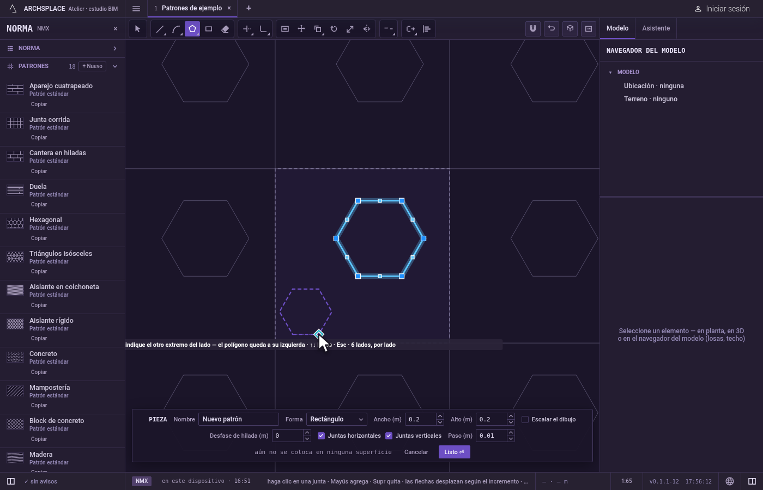
Task: Choose the rotate tool
Action: (x=334, y=29)
